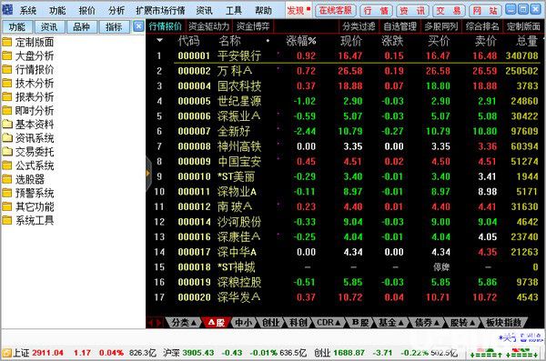
Task: Open the 选股器 folder
Action: coord(24,179)
